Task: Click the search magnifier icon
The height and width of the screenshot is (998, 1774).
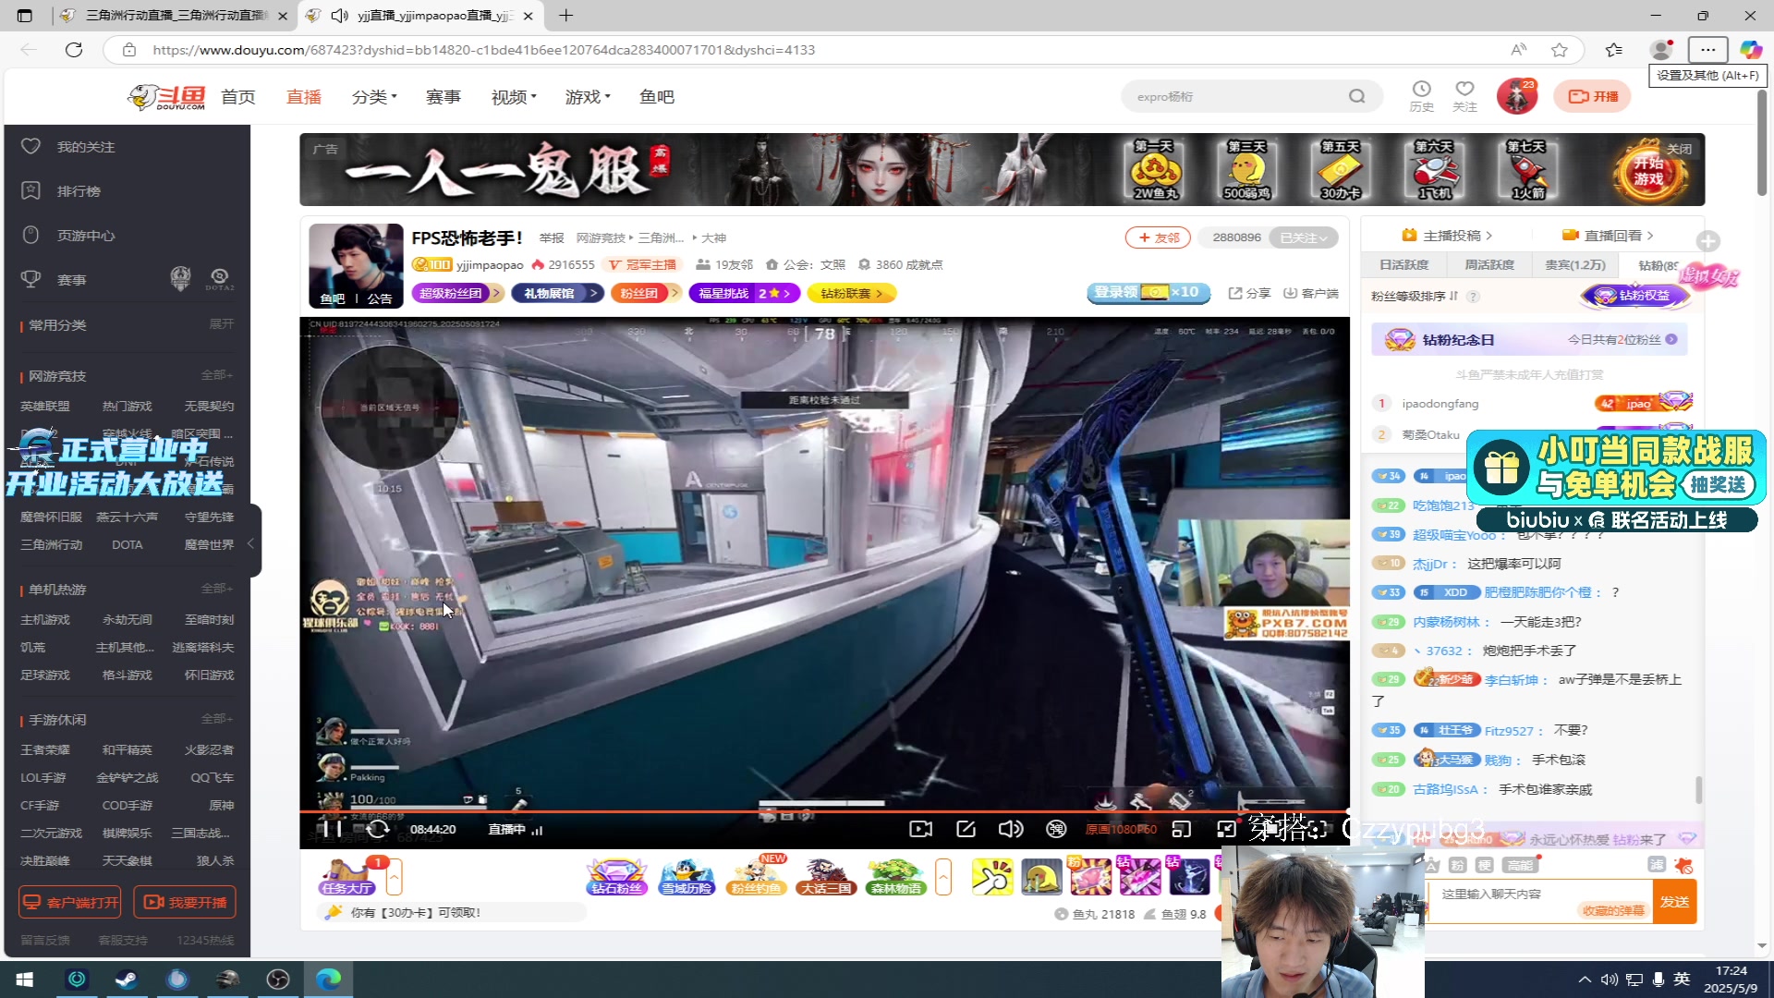Action: (1356, 96)
